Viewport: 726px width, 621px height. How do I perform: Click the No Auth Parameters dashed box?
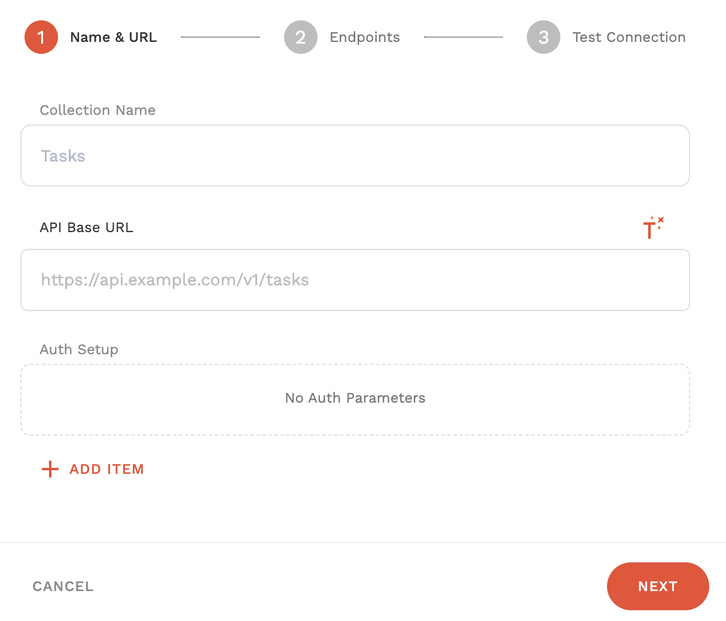tap(355, 399)
